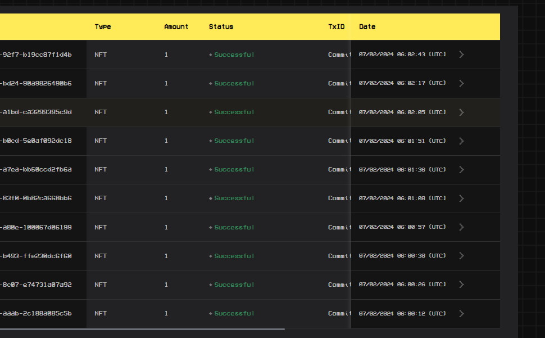
Task: Select ID ending -b493-ffe230dc6f60
Action: pos(36,256)
